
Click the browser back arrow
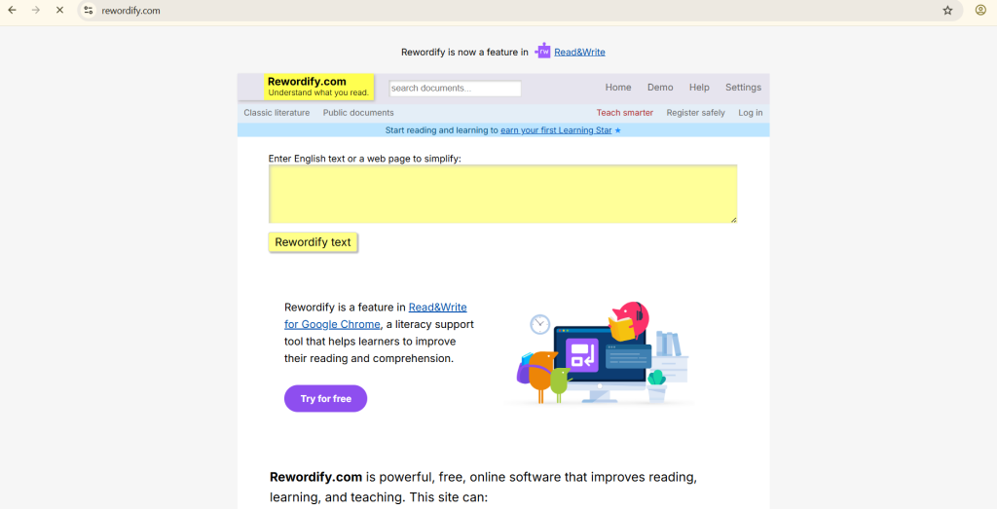(x=12, y=10)
